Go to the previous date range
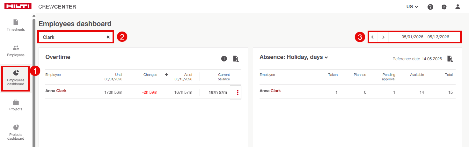 pyautogui.click(x=373, y=37)
